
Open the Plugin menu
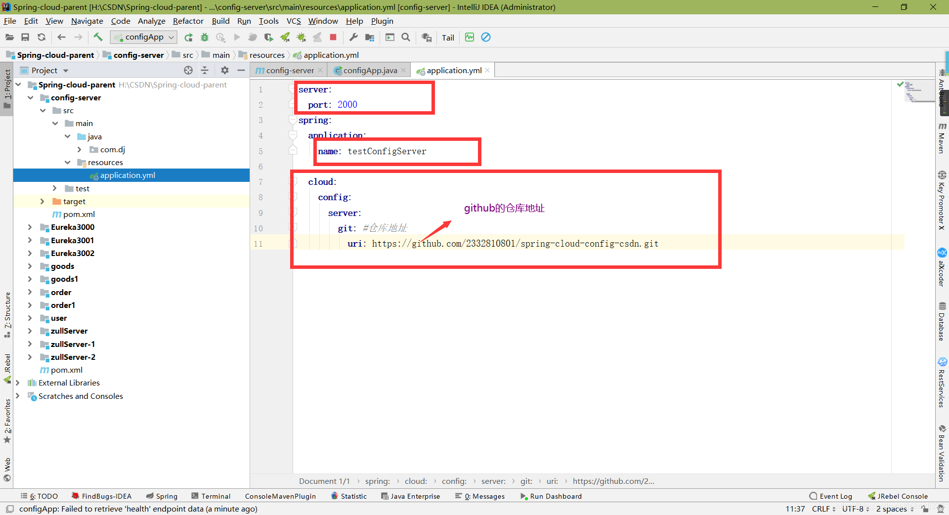382,21
